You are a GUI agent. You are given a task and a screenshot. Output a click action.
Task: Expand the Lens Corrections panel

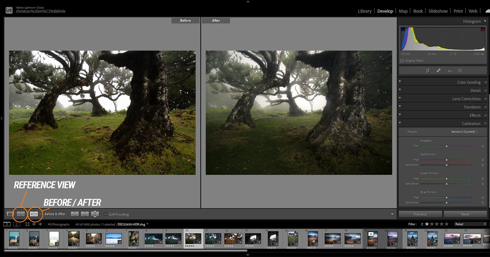point(466,99)
